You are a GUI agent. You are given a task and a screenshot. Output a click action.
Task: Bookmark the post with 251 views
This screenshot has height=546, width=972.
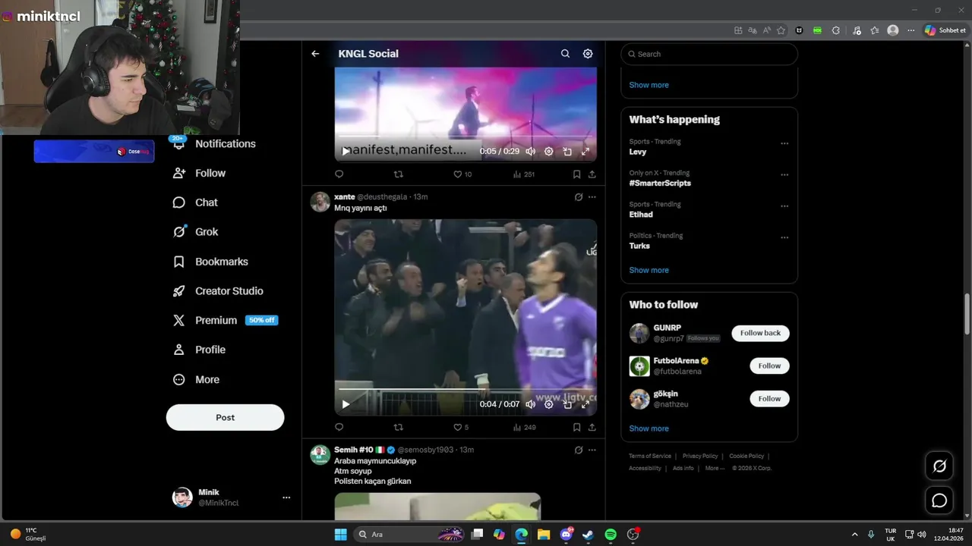click(x=576, y=174)
